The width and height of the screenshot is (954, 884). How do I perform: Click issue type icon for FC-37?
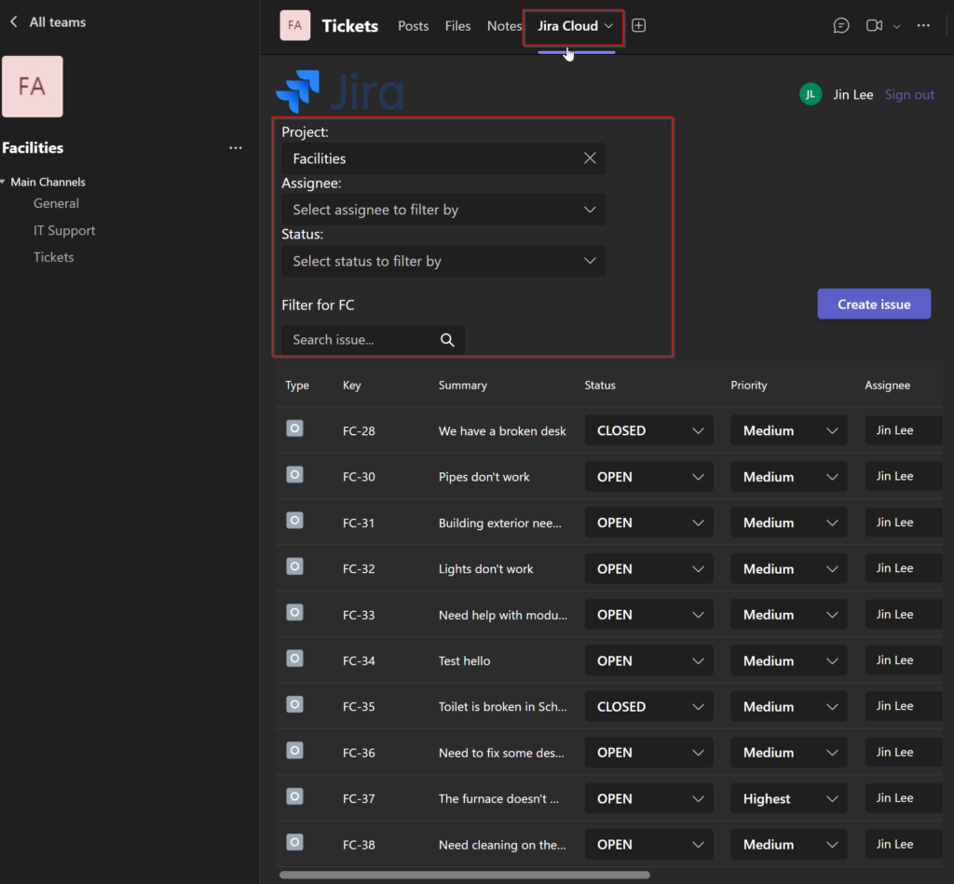(295, 796)
